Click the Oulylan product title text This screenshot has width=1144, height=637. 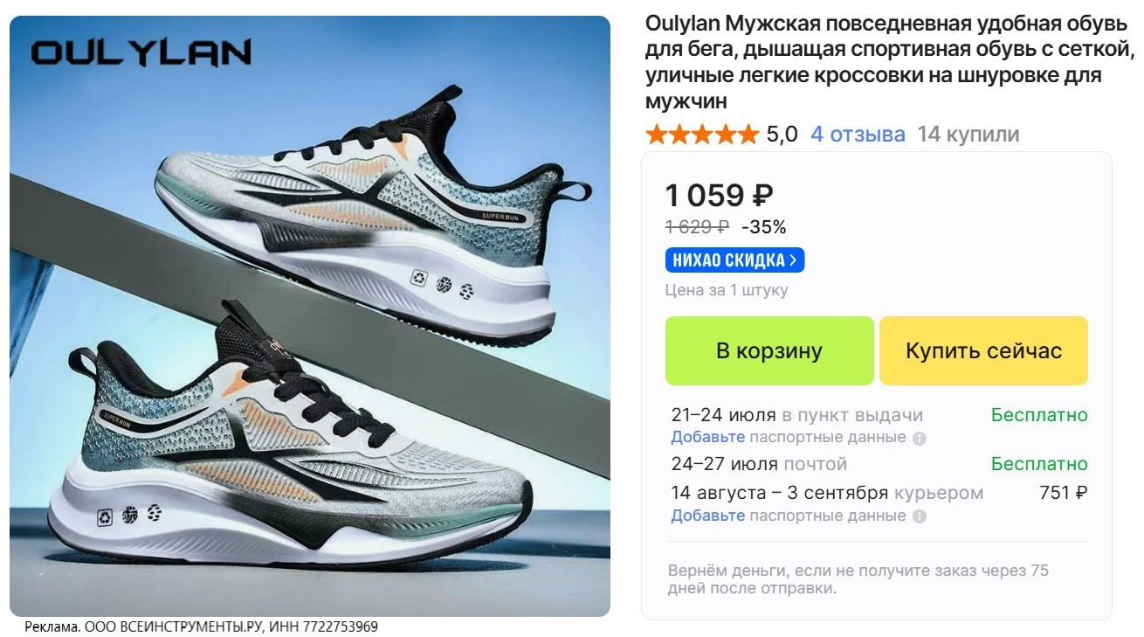889,62
